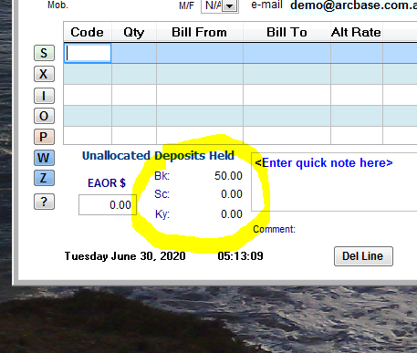Screen dimensions: 417x353
Task: Click the active Code cell in first row
Action: (x=88, y=53)
